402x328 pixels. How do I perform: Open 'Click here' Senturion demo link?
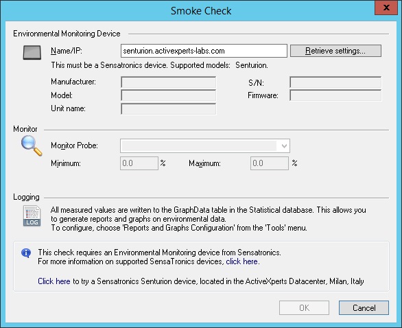54,281
